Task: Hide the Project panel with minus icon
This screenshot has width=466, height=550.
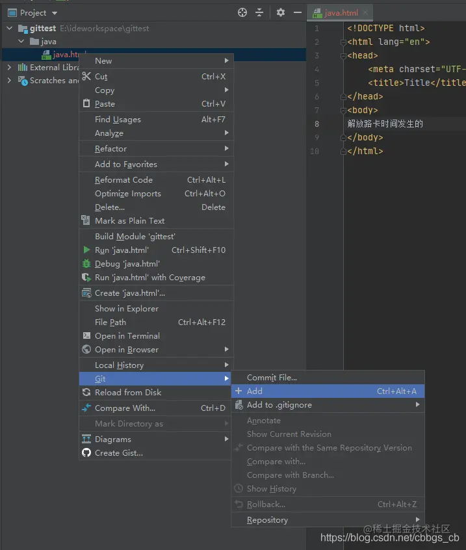Action: coord(297,12)
